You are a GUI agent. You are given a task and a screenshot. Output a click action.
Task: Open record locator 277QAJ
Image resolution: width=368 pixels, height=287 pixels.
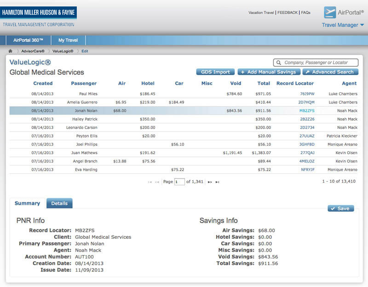point(307,153)
